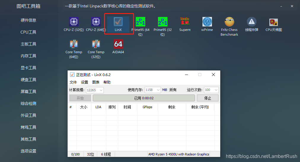Select 屏幕工具 in sidebar
This screenshot has height=162, width=300.
tap(28, 92)
